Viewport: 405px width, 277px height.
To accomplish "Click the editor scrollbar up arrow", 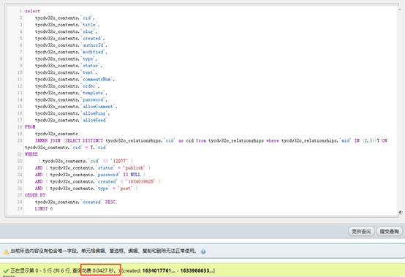I will (x=400, y=10).
